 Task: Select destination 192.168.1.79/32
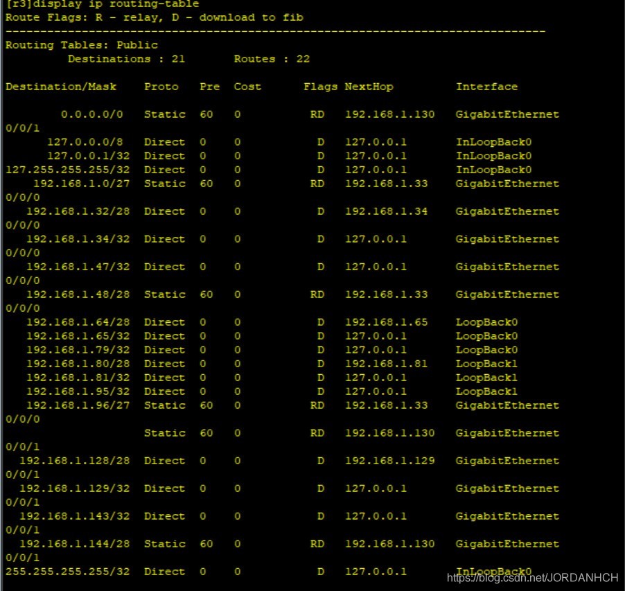coord(78,350)
